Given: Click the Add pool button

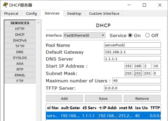Looking at the screenshot, I should (64, 98).
